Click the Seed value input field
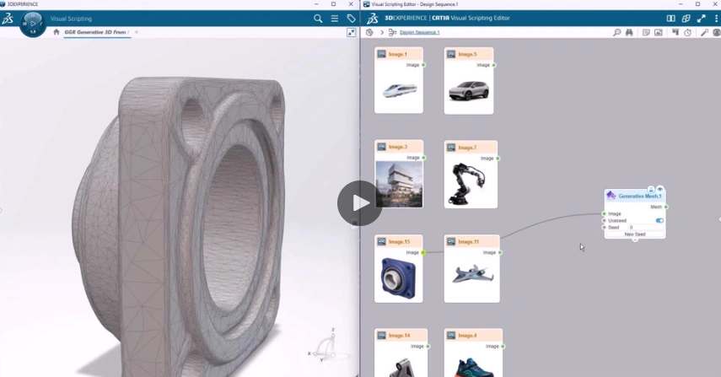This screenshot has height=377, width=721. point(646,228)
